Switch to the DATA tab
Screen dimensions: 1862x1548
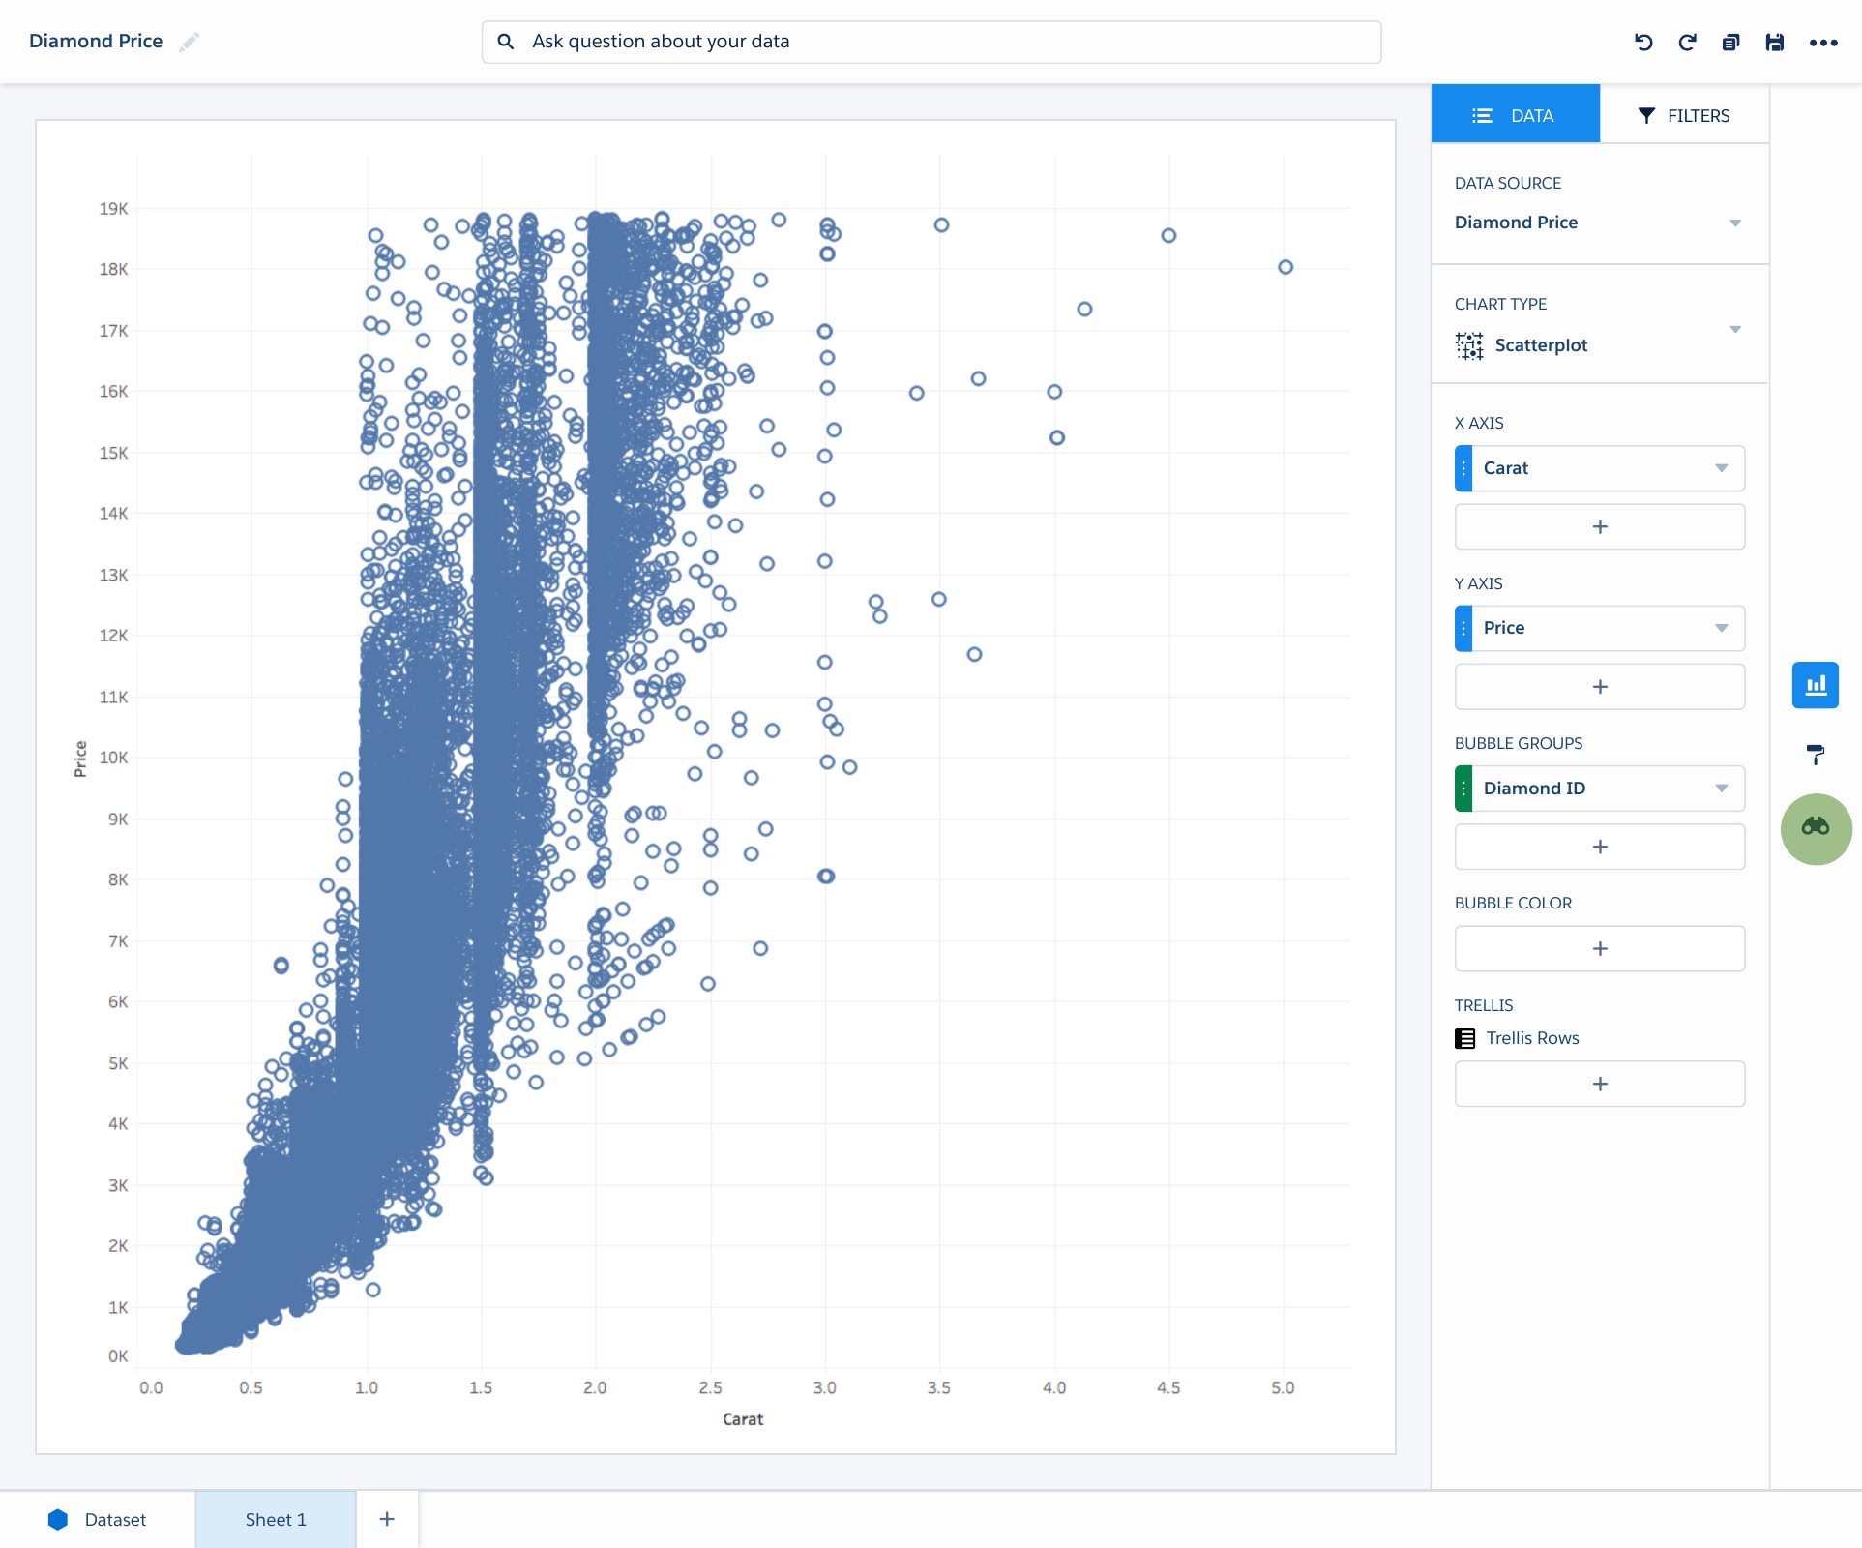pos(1515,115)
